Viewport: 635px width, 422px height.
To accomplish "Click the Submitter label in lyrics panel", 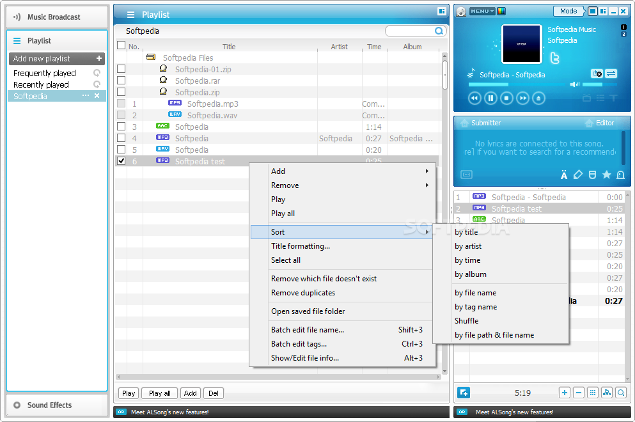I will click(486, 123).
